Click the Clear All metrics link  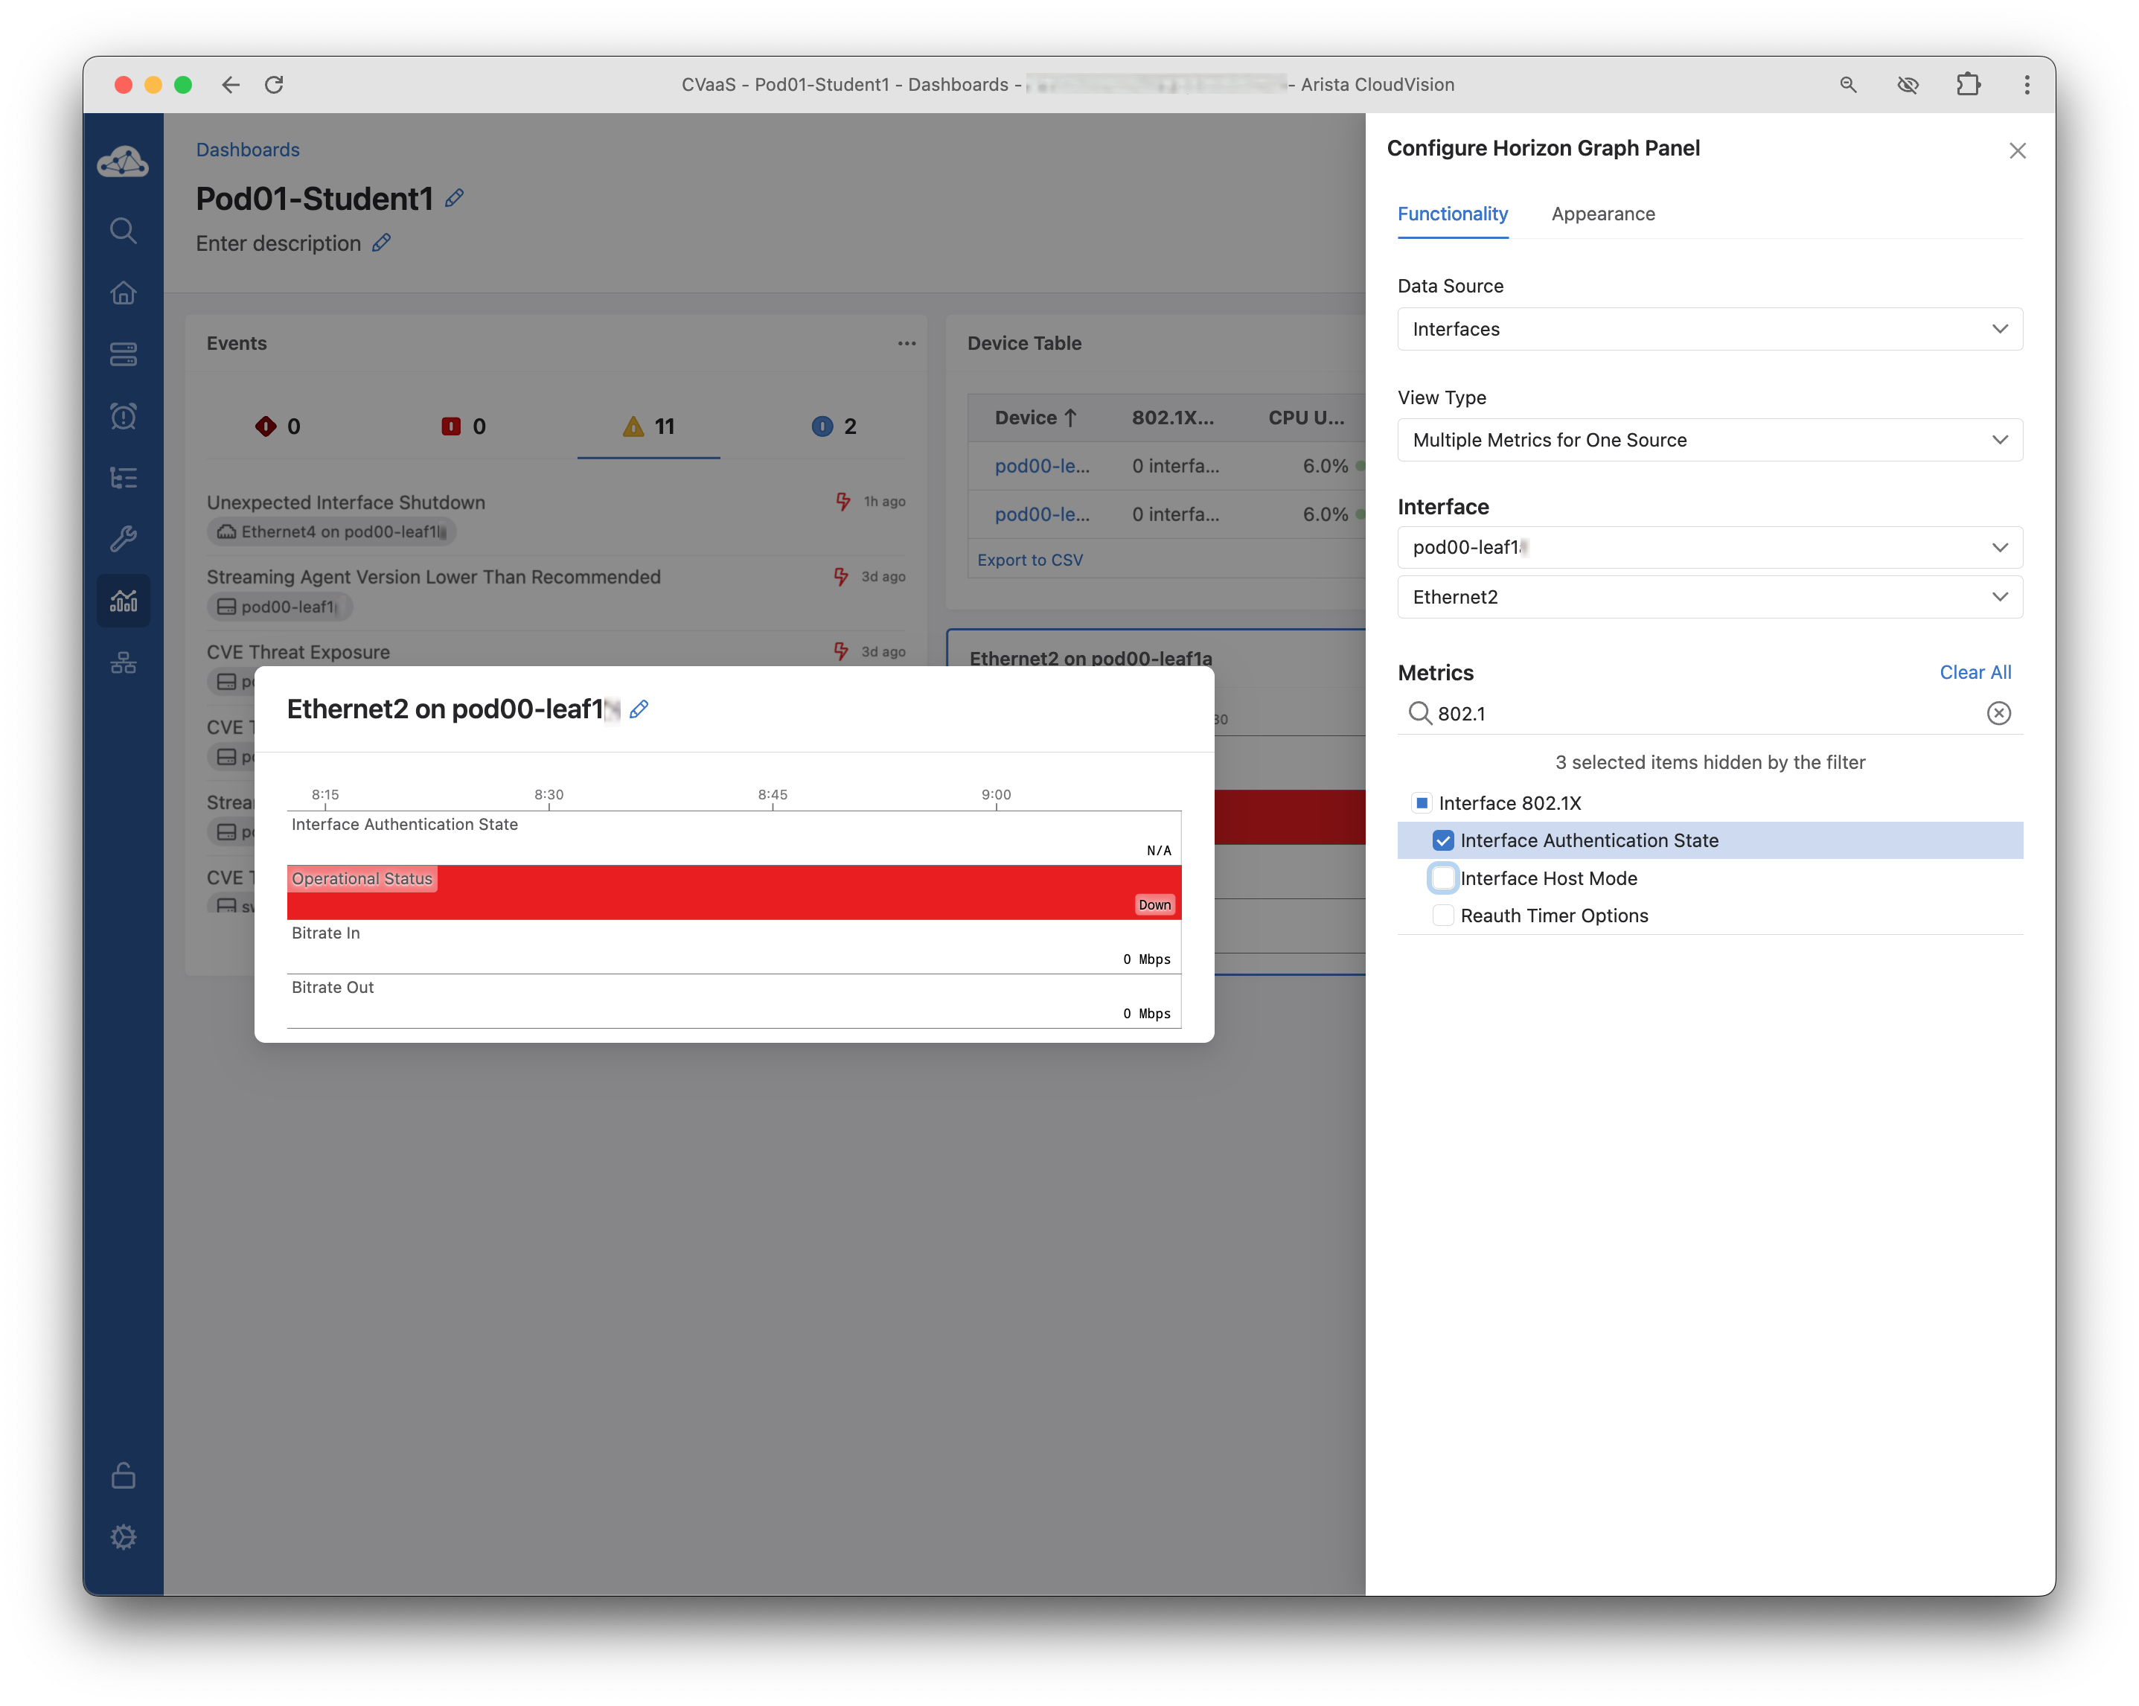[x=1975, y=672]
